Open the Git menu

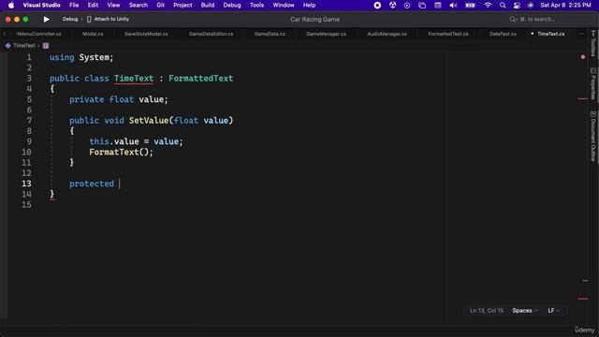(x=160, y=5)
